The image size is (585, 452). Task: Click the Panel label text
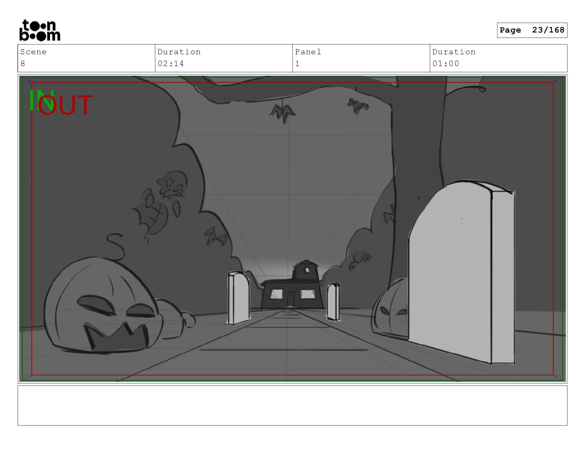point(308,52)
